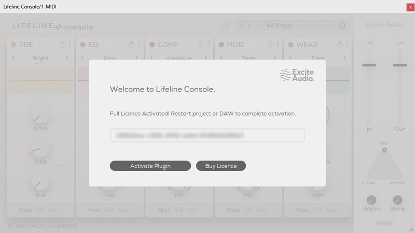Select next WEAR mode after Tape
Screen dimensions: 415x233
(344, 58)
